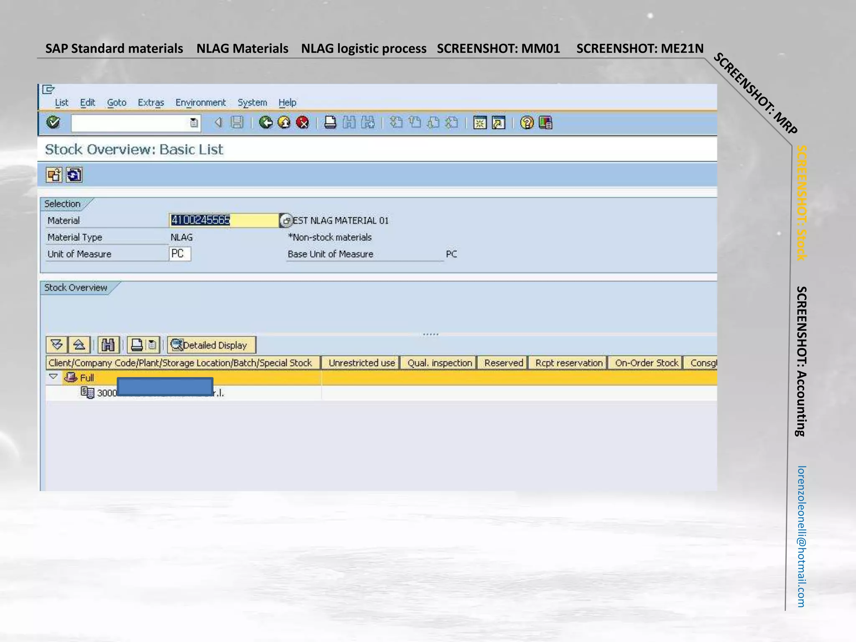This screenshot has width=856, height=642.
Task: Go to SCREENSHOT: ME21N slide tab
Action: tap(640, 48)
